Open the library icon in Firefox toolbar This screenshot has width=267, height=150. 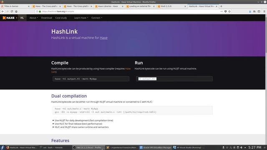(x=254, y=11)
